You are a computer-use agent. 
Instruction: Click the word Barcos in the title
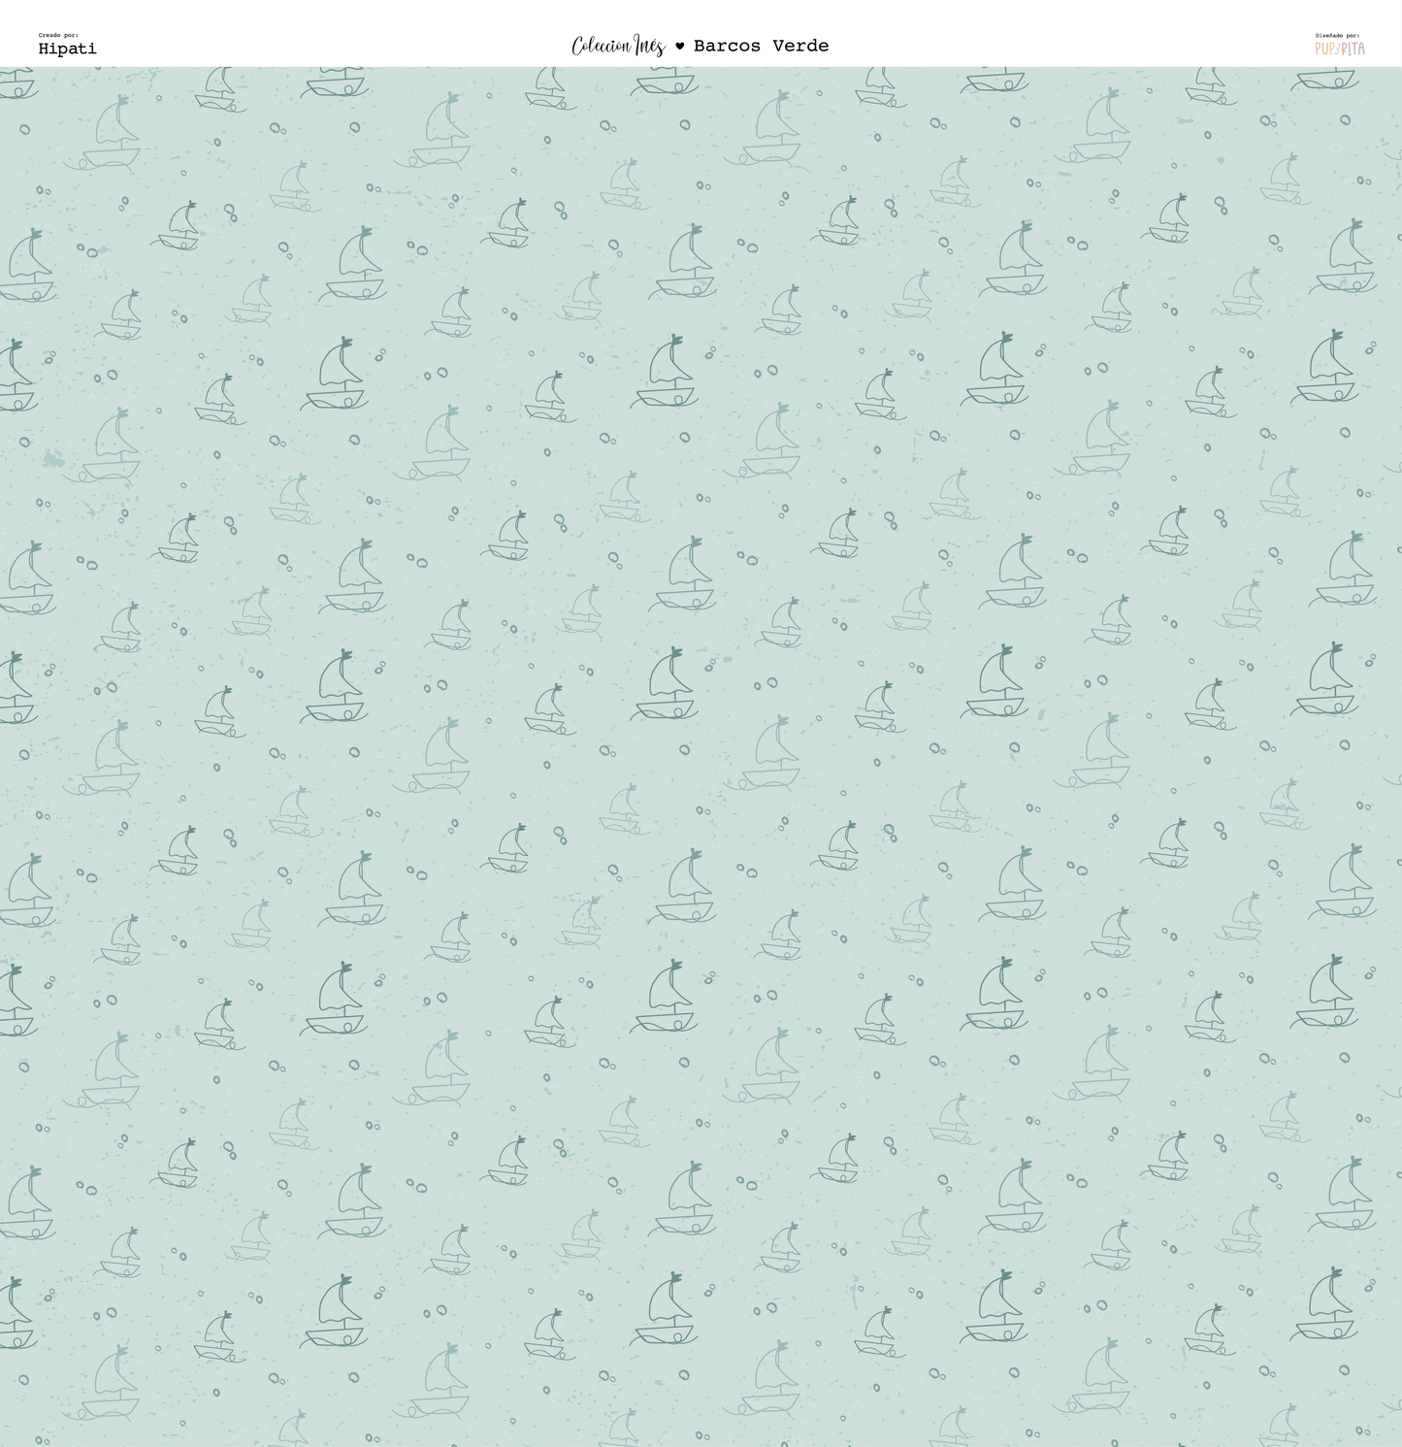coord(727,46)
